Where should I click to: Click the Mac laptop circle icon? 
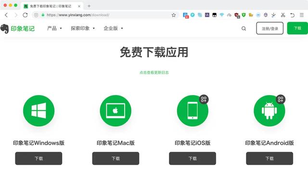[115, 110]
